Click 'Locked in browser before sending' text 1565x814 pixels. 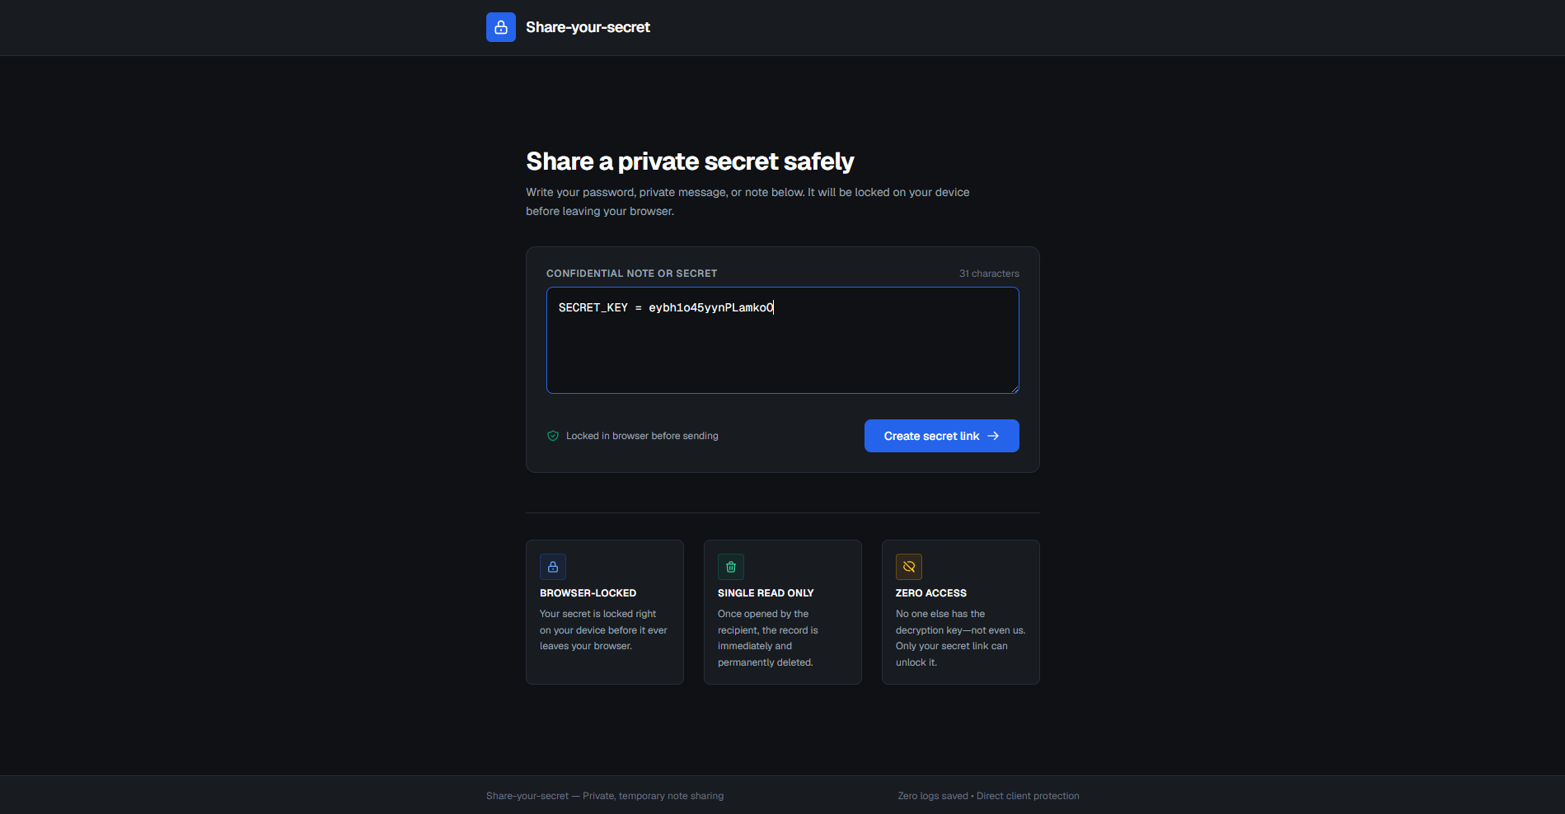coord(642,436)
